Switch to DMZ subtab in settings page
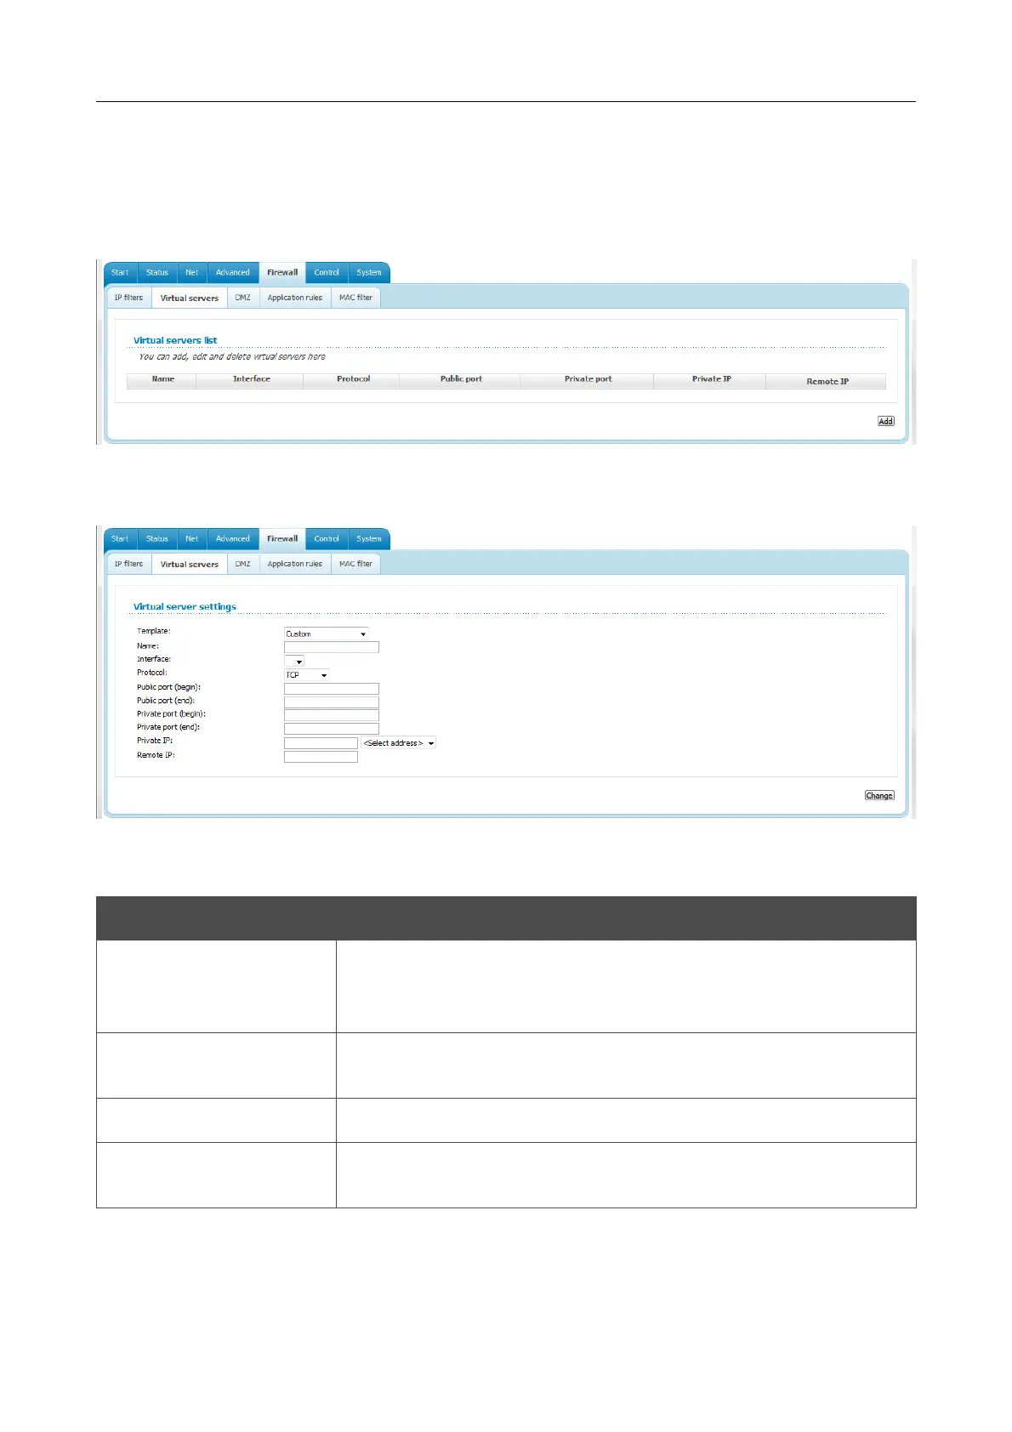The height and width of the screenshot is (1432, 1012). tap(243, 564)
